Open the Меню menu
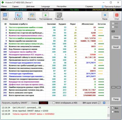This screenshot has width=122, height=120. click(x=4, y=6)
